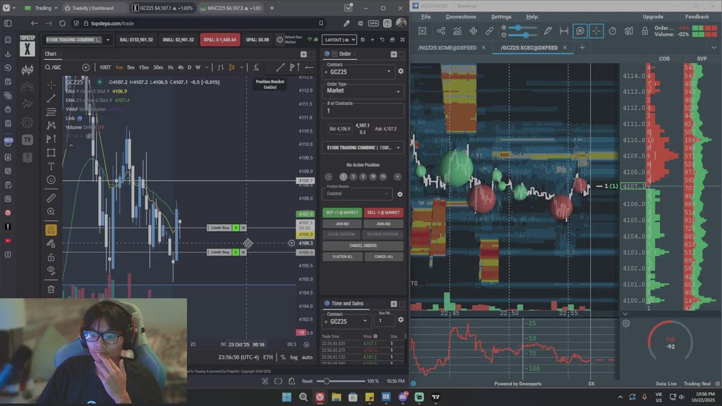Reload the topstepx.com page

click(62, 23)
